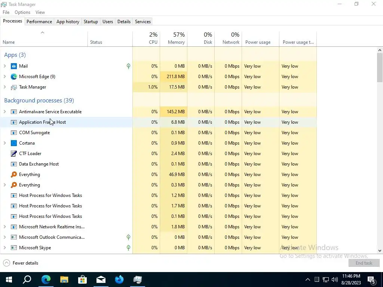Sort by the Name column header
The width and height of the screenshot is (383, 287).
pyautogui.click(x=44, y=39)
